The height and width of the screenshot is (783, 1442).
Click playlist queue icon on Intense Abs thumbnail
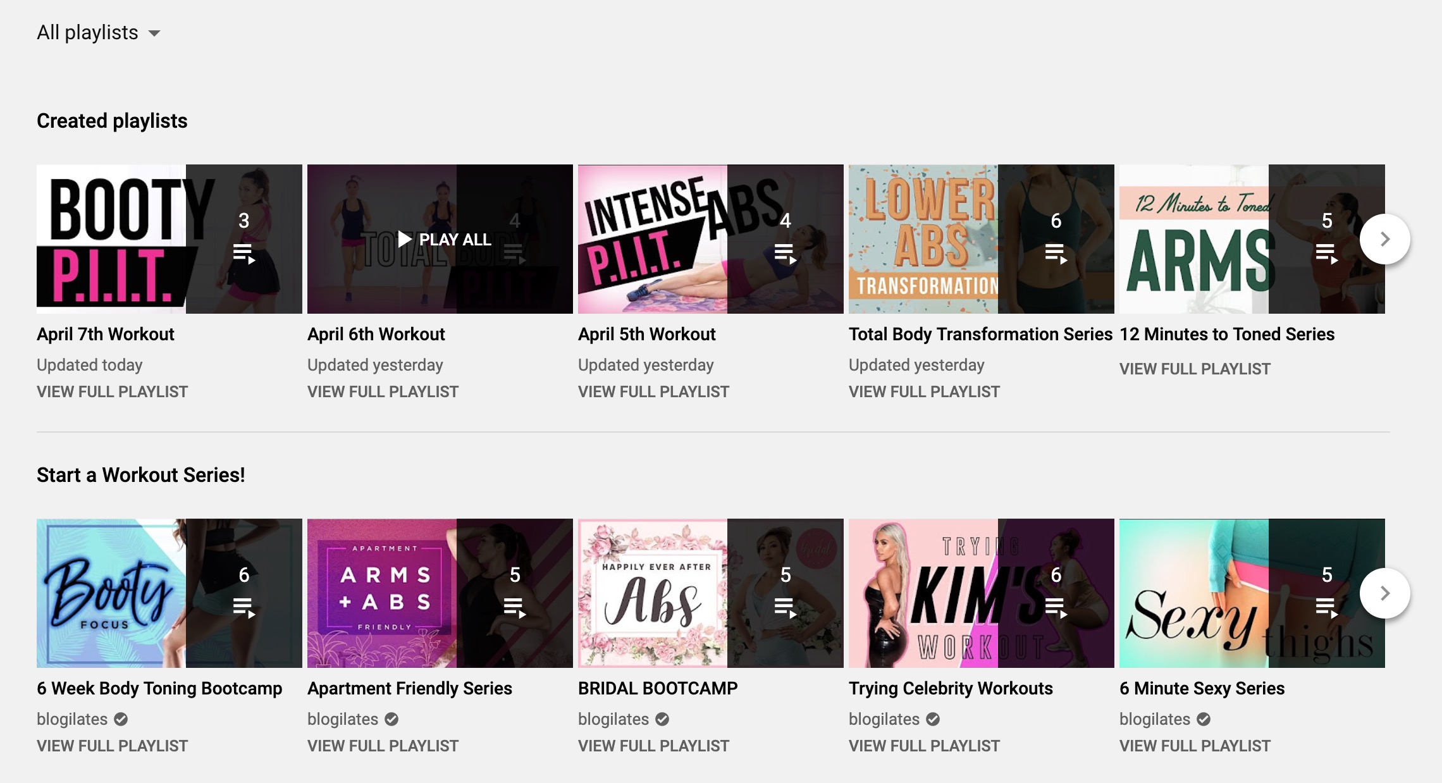click(785, 254)
